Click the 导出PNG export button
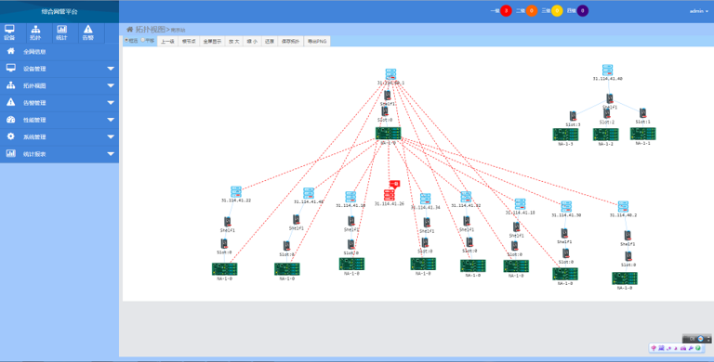The height and width of the screenshot is (362, 714). click(x=317, y=42)
